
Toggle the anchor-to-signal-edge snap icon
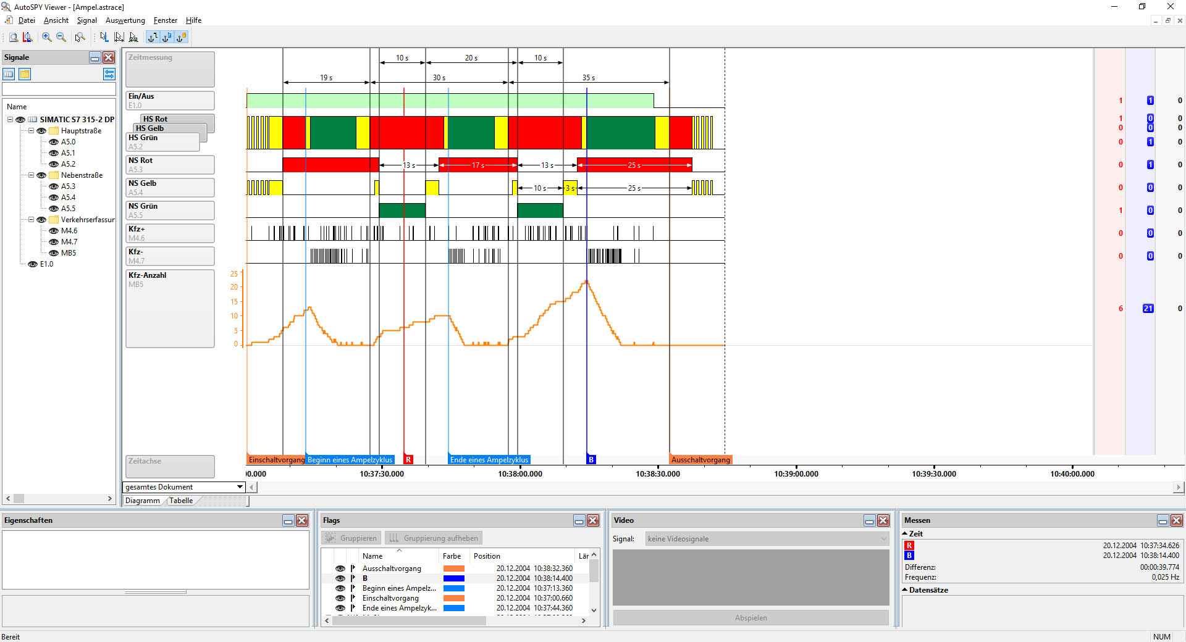pyautogui.click(x=153, y=37)
